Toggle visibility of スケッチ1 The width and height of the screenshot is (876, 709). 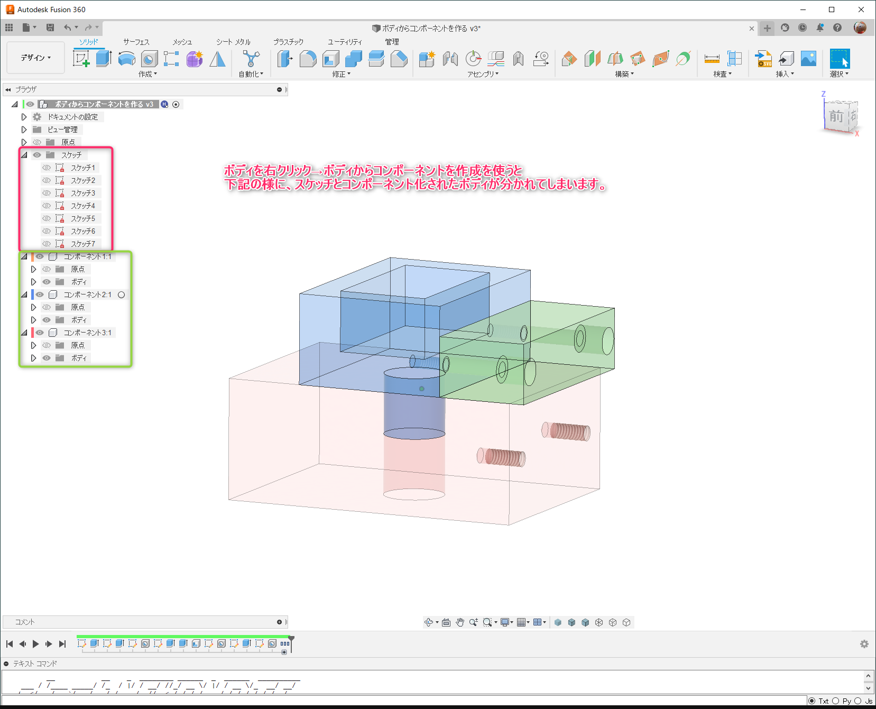(x=47, y=167)
